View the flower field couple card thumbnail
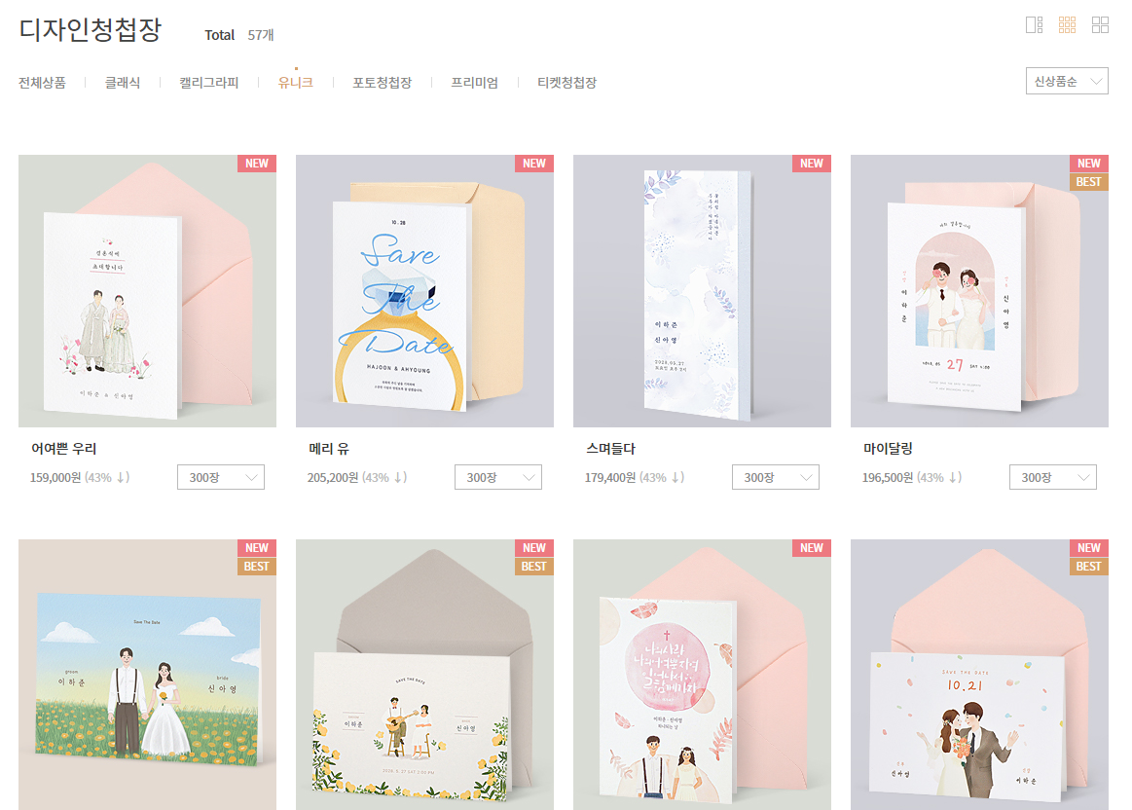 [147, 675]
